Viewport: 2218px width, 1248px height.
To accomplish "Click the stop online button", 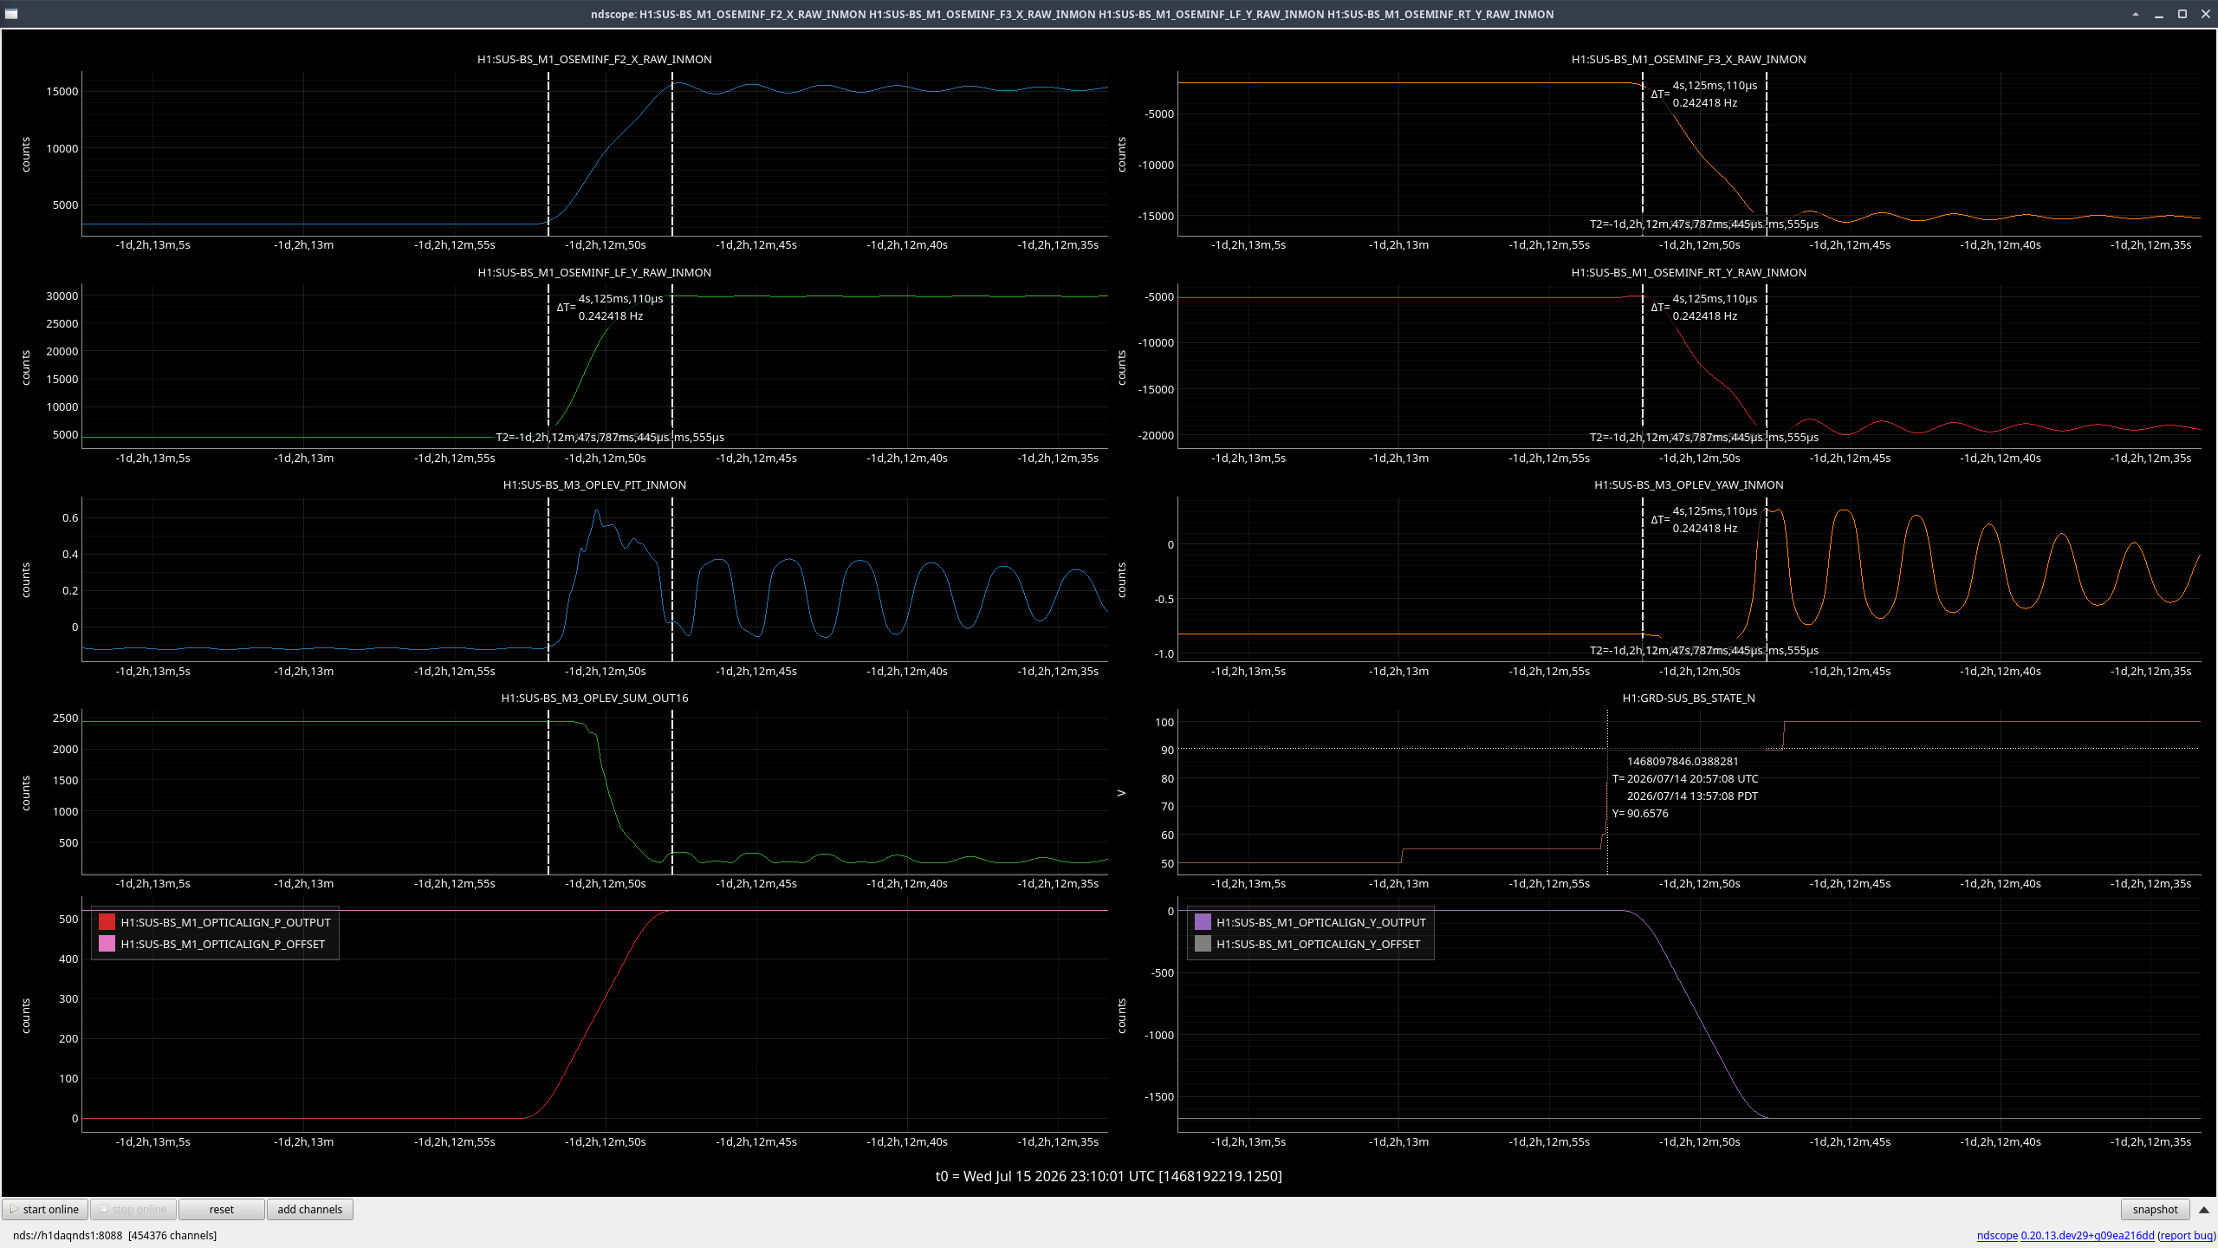I will 133,1209.
